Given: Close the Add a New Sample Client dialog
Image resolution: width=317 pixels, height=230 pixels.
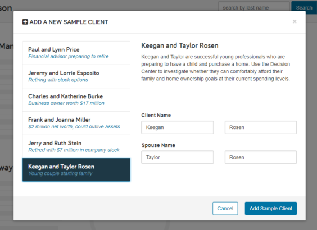Looking at the screenshot, I should coord(295,21).
